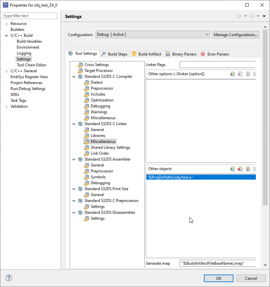This screenshot has height=287, width=270.
Task: Open Run/Debug Settings page
Action: tap(28, 89)
